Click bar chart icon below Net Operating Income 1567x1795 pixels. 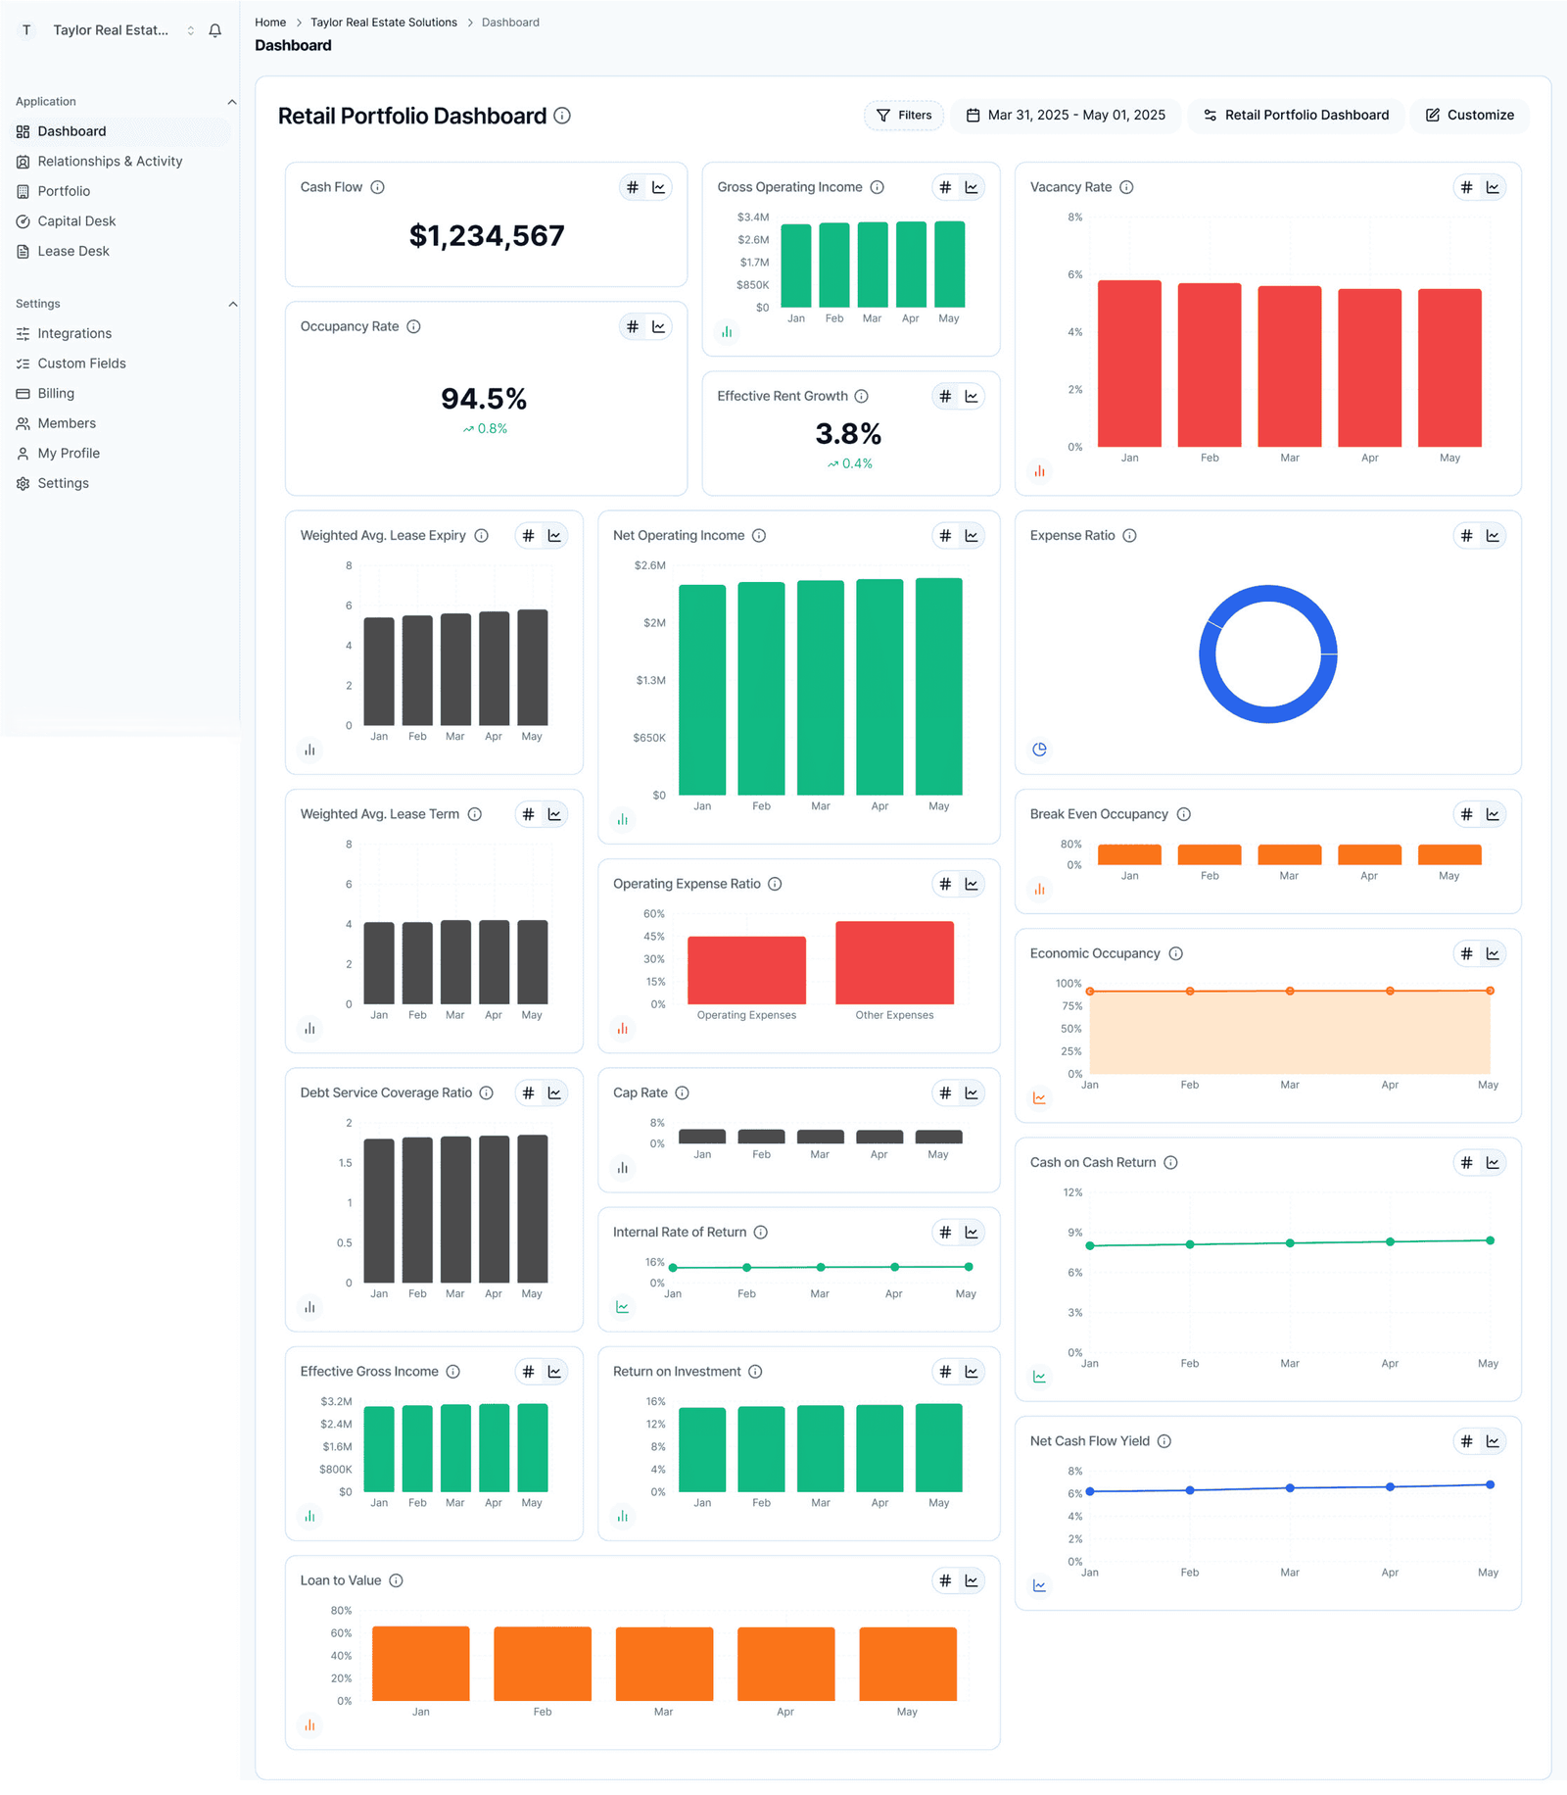coord(622,819)
